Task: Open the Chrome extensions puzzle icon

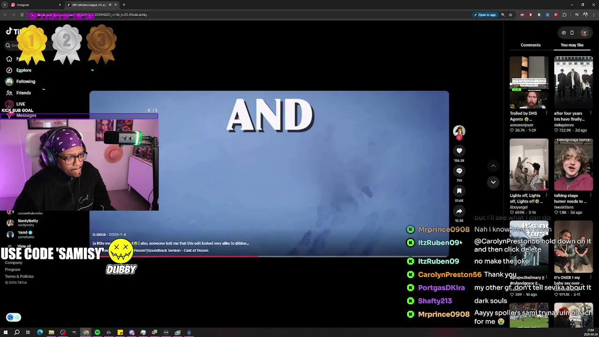Action: click(x=564, y=15)
